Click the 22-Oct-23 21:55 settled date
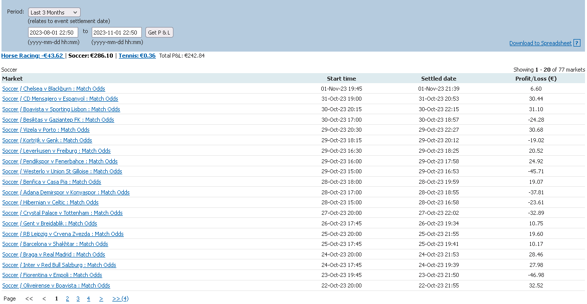 click(x=439, y=285)
